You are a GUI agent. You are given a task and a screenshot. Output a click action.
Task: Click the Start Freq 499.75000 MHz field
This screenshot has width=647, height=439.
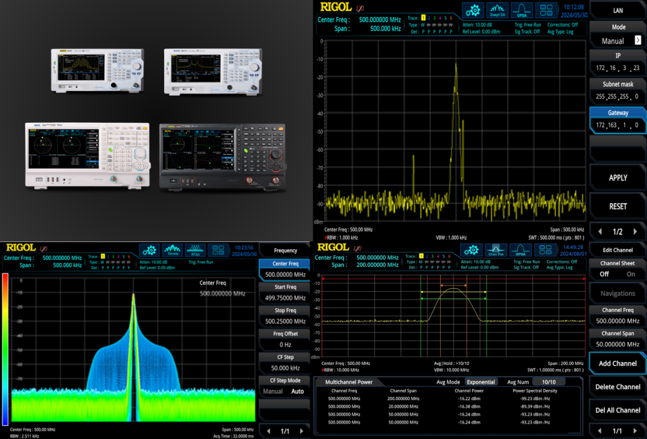[285, 298]
